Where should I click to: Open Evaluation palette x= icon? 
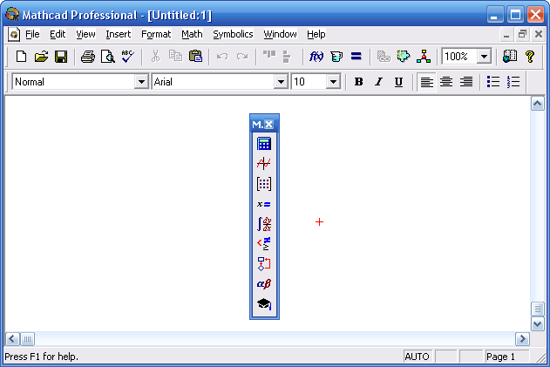point(264,204)
